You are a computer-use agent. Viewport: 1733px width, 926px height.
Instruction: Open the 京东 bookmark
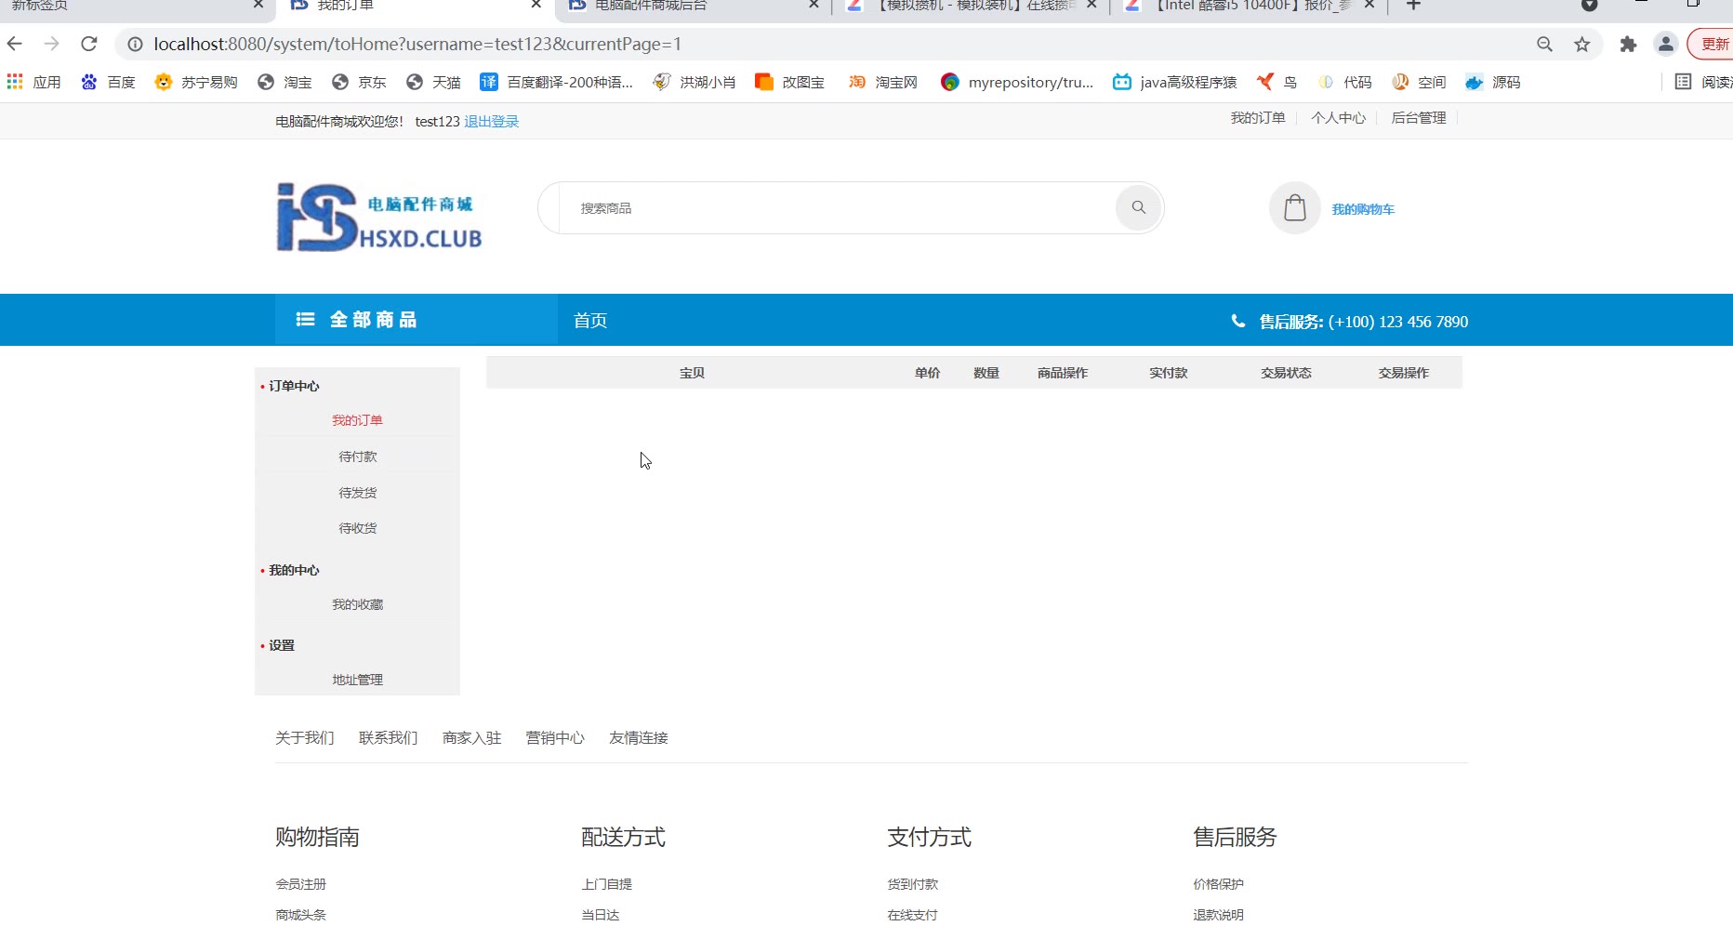point(360,82)
